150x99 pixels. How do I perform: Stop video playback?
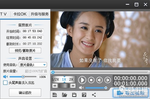[x=91, y=80]
